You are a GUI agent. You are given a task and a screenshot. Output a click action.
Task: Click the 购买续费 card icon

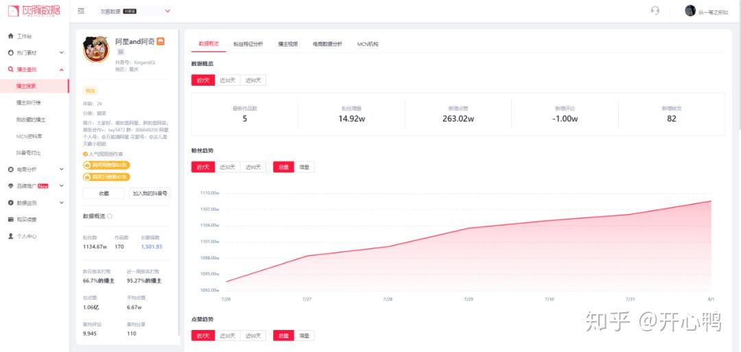click(11, 220)
